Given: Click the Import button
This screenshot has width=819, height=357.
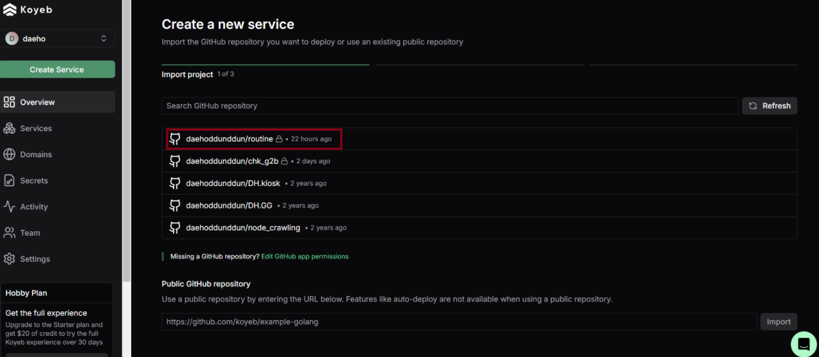Looking at the screenshot, I should (779, 322).
